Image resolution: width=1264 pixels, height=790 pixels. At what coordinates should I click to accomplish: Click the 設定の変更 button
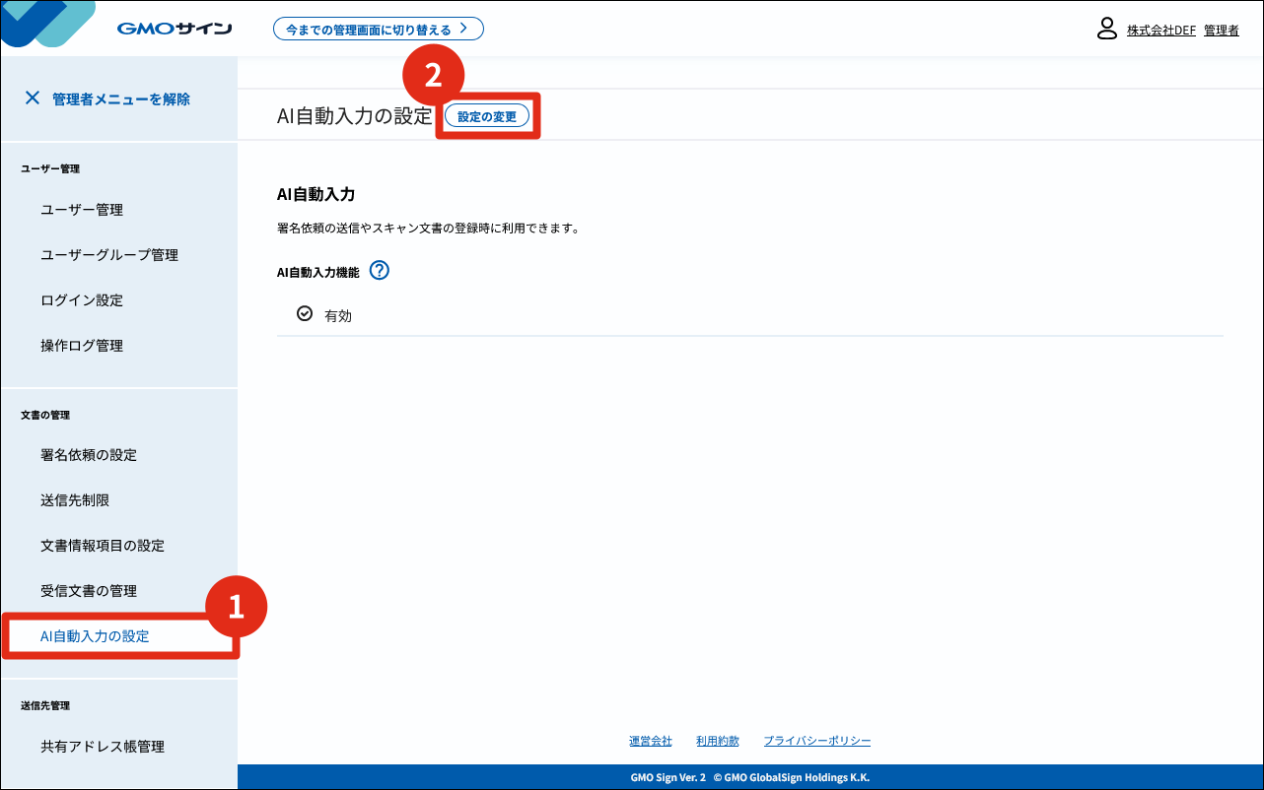(x=487, y=116)
